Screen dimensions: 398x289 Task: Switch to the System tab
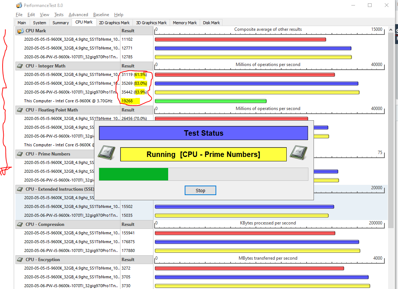[x=40, y=23]
